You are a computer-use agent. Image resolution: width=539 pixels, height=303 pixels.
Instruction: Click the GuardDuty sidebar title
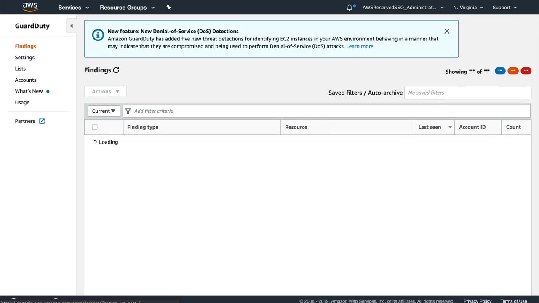point(32,26)
